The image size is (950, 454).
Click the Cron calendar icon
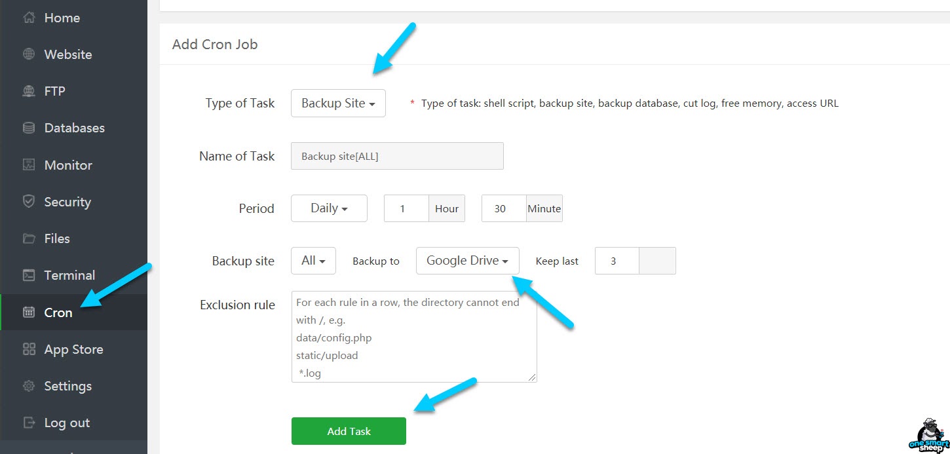tap(29, 312)
